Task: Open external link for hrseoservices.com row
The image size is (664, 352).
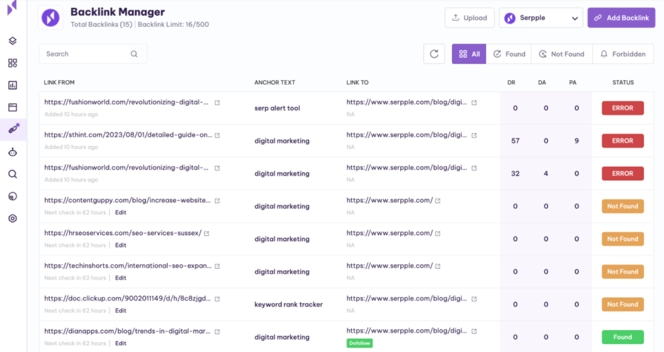Action: click(x=207, y=233)
